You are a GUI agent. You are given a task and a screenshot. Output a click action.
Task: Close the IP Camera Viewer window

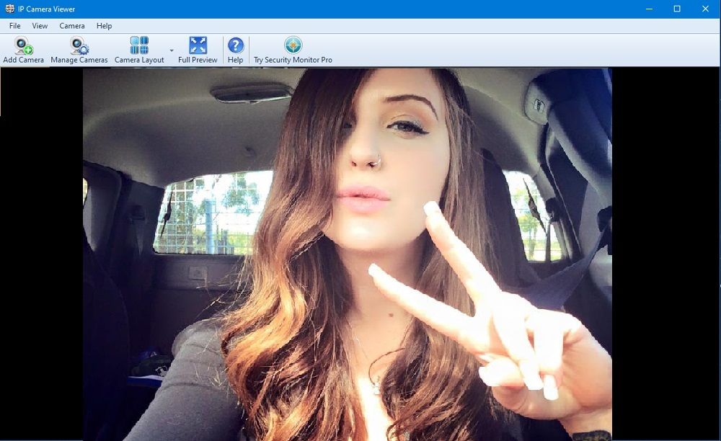click(x=705, y=9)
